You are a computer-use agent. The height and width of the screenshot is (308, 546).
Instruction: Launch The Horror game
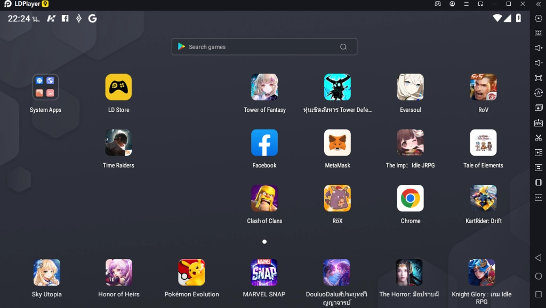(x=409, y=272)
